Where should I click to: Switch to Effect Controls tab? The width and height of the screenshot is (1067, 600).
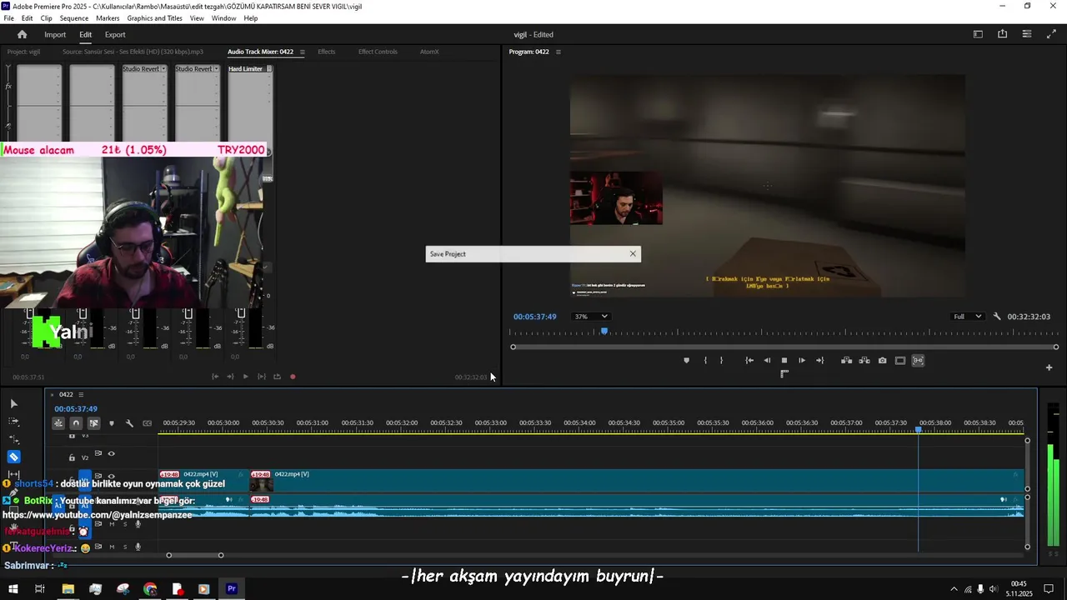tap(378, 52)
